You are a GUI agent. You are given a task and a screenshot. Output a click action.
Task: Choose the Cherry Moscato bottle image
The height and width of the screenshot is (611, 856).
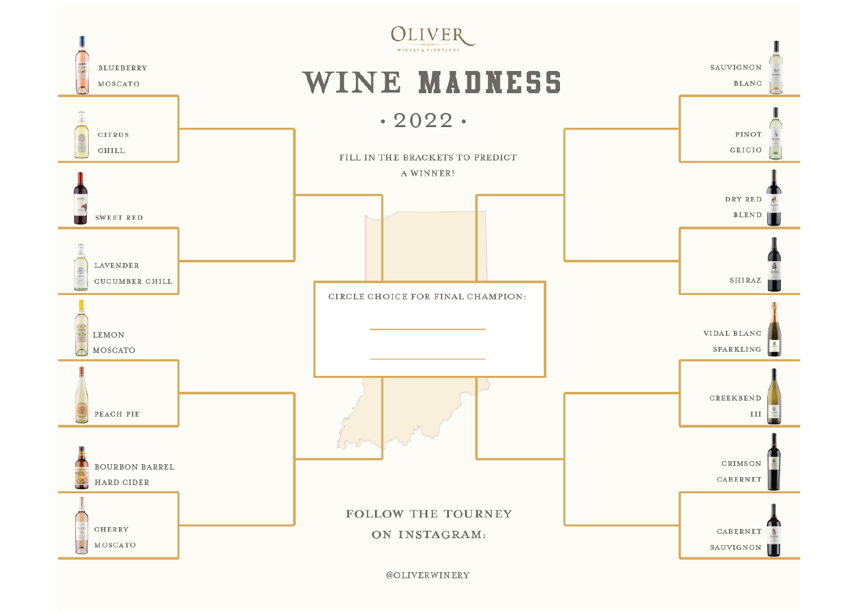point(81,526)
